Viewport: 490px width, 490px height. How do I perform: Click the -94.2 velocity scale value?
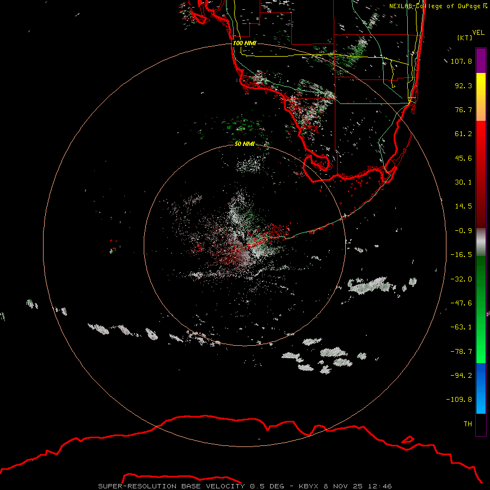click(461, 375)
